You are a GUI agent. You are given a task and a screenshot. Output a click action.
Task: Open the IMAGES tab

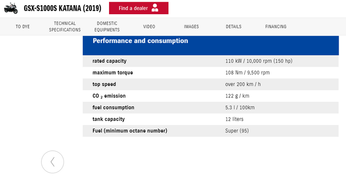coord(191,27)
